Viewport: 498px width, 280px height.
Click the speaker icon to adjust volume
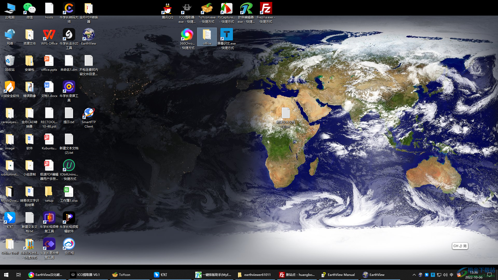tap(445, 275)
